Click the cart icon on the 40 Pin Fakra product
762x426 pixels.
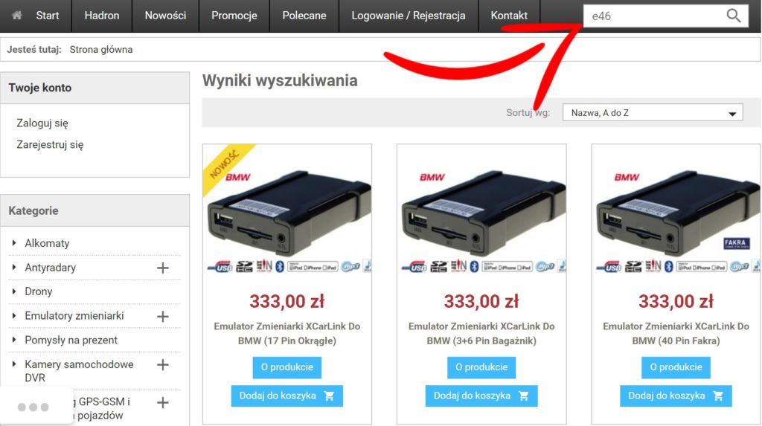pos(718,396)
